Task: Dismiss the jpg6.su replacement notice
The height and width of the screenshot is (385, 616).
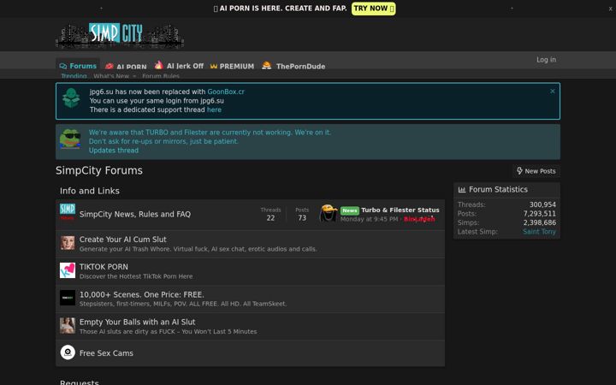Action: click(553, 92)
